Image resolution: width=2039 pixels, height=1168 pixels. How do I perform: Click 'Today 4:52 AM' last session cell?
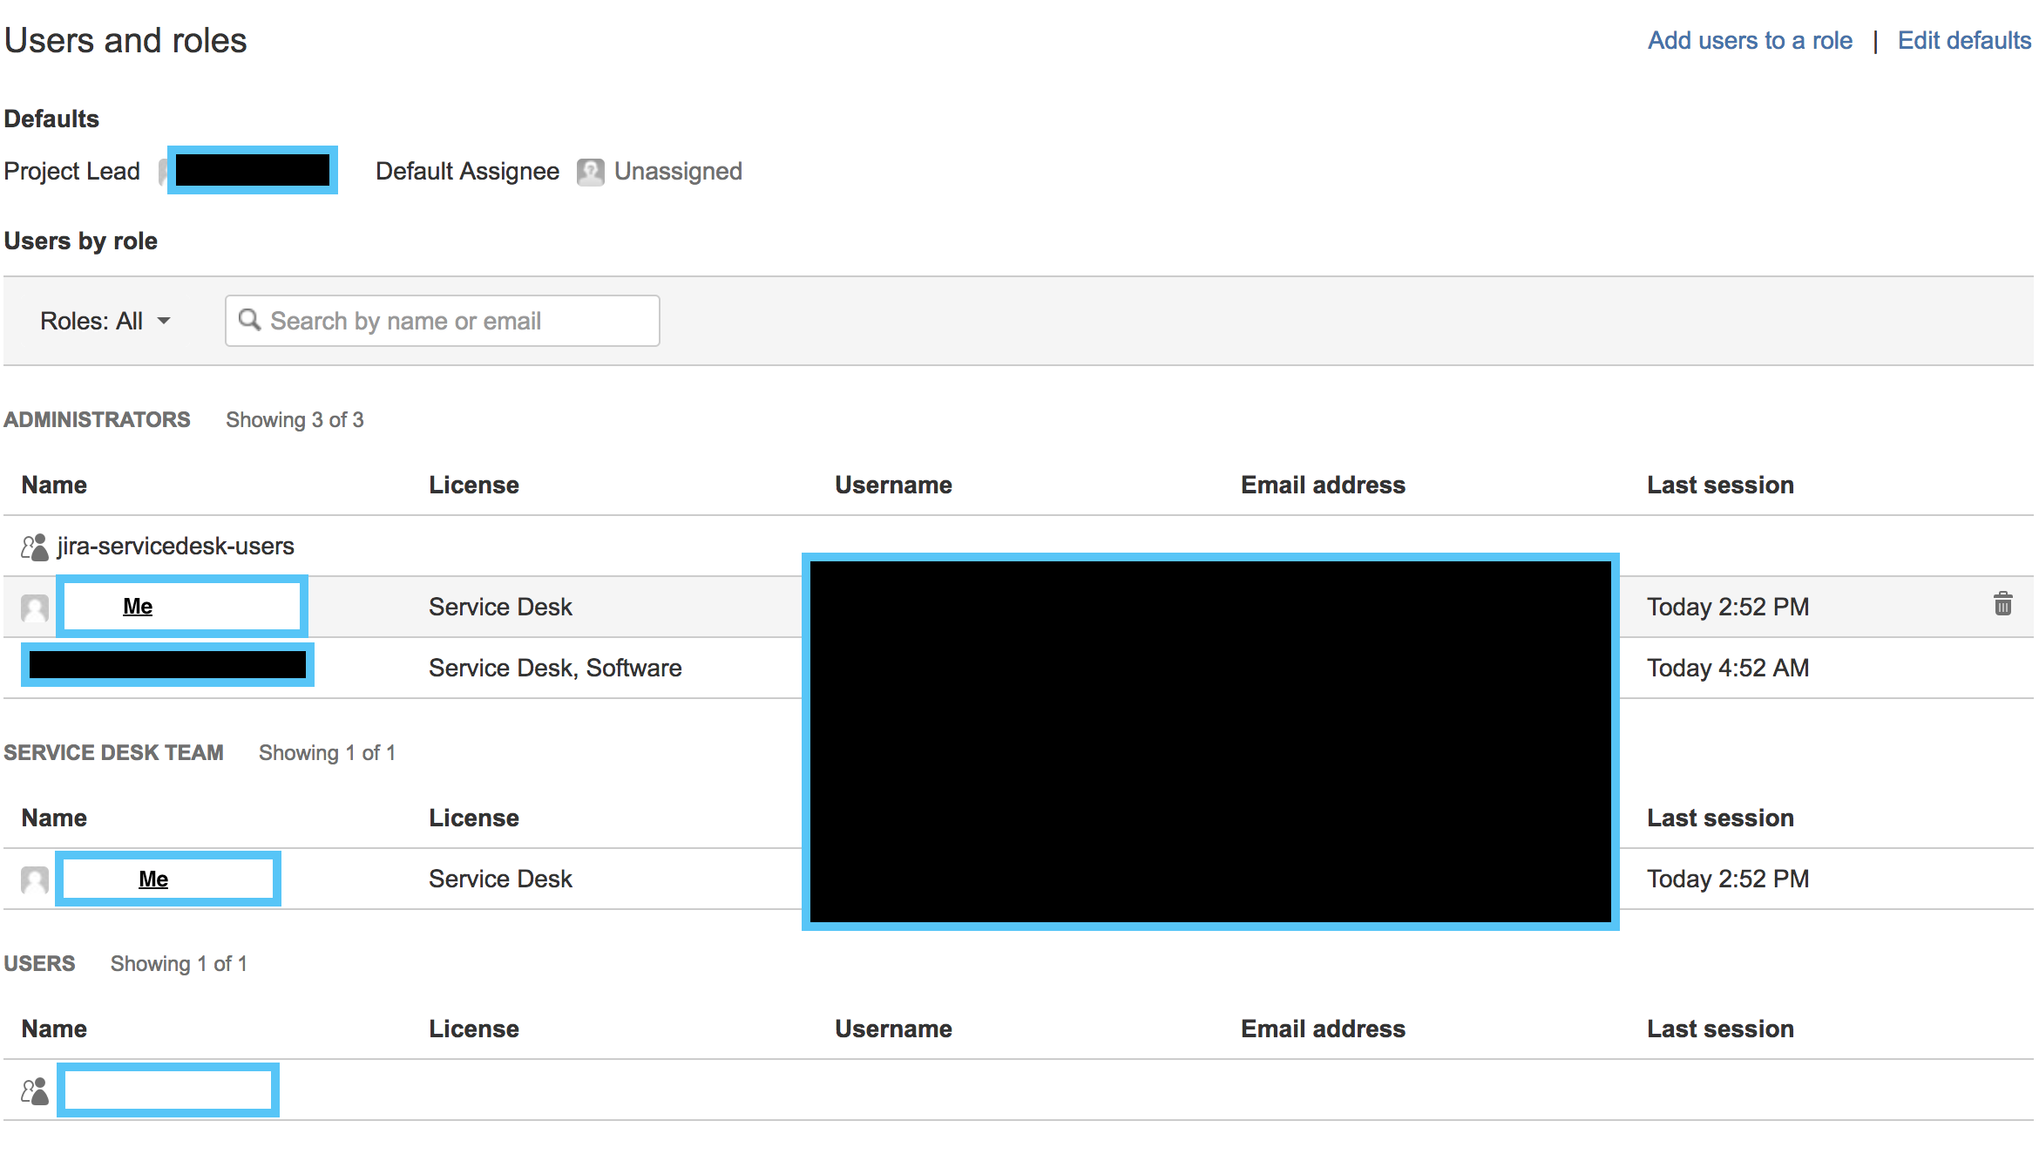coord(1728,668)
